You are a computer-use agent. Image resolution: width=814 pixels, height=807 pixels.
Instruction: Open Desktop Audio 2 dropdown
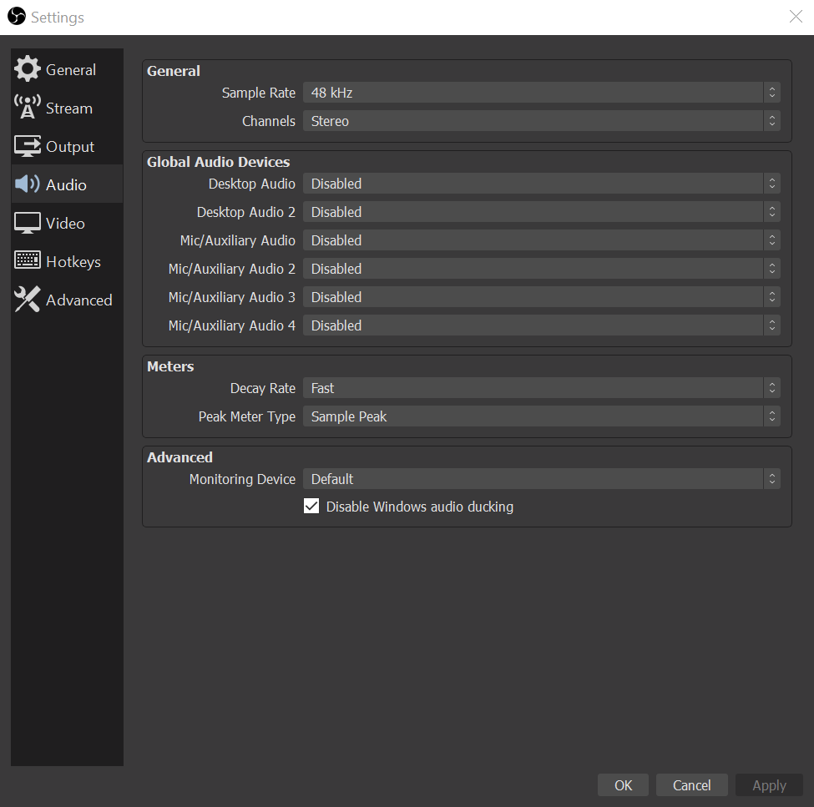click(541, 212)
